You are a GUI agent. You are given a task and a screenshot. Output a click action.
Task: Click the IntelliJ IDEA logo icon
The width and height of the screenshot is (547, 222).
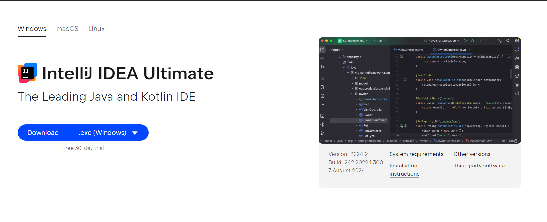pyautogui.click(x=27, y=73)
